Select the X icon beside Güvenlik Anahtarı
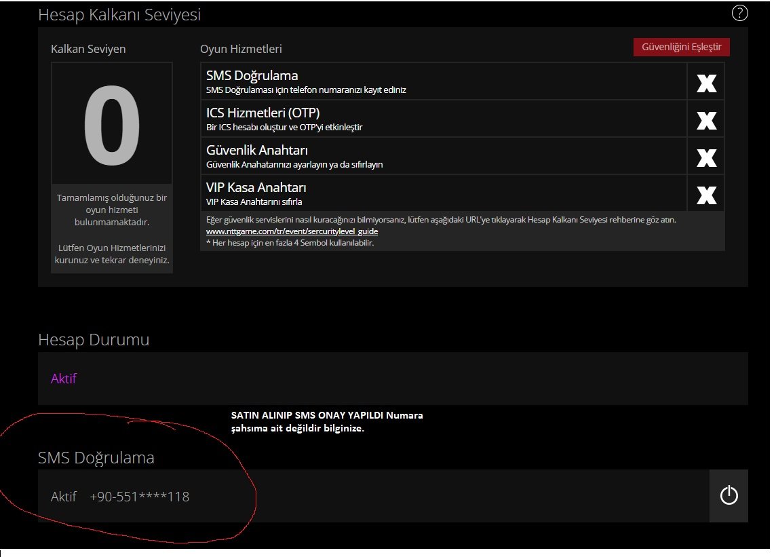Viewport: 776px width, 557px height. click(706, 157)
